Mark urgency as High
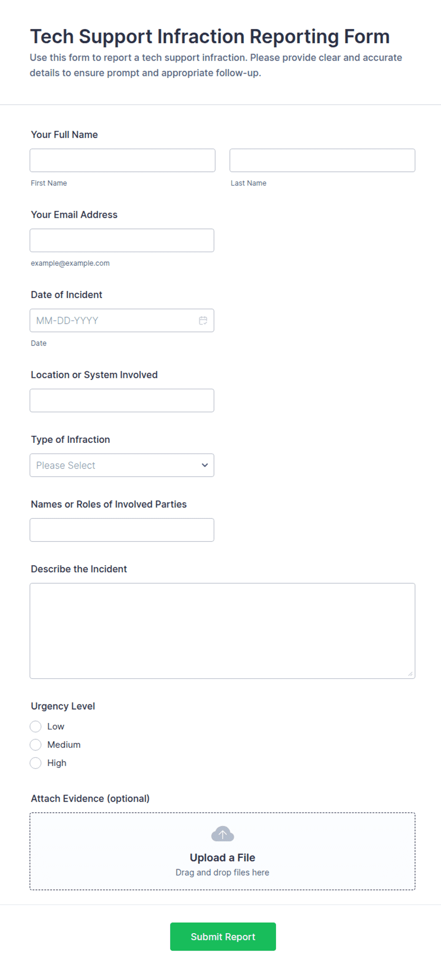 [36, 763]
